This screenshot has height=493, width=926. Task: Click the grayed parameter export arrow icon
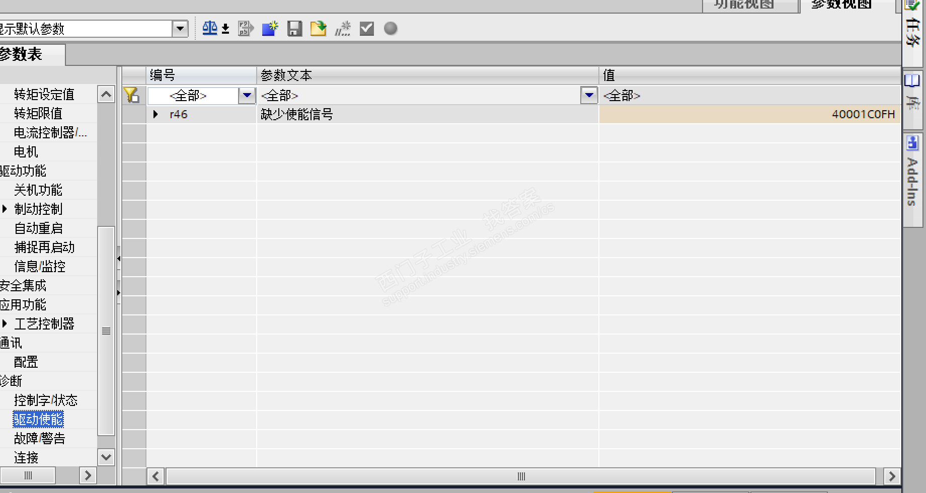click(246, 28)
